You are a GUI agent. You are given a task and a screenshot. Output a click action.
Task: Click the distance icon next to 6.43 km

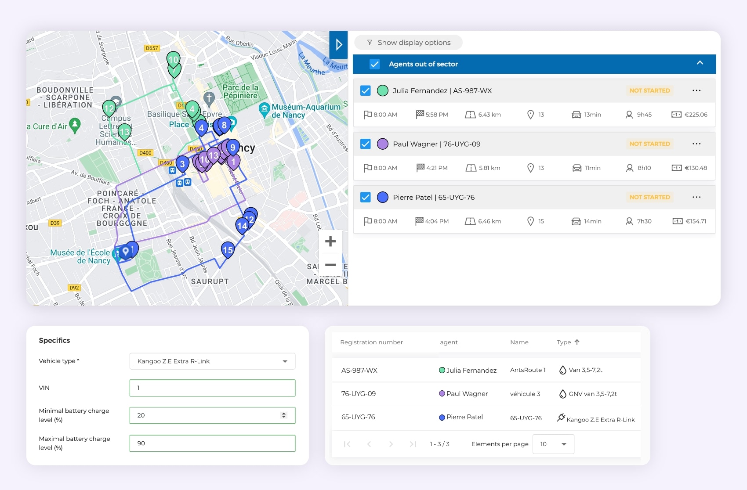point(470,114)
